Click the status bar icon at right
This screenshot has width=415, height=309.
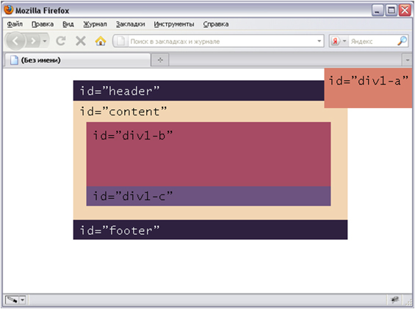(394, 299)
